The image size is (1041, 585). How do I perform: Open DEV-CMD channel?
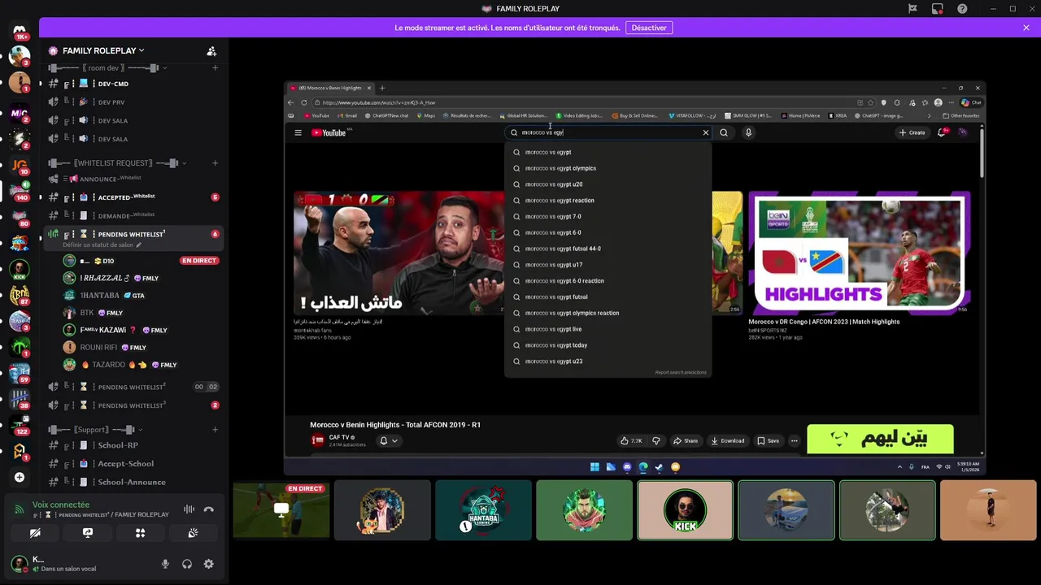[x=133, y=84]
